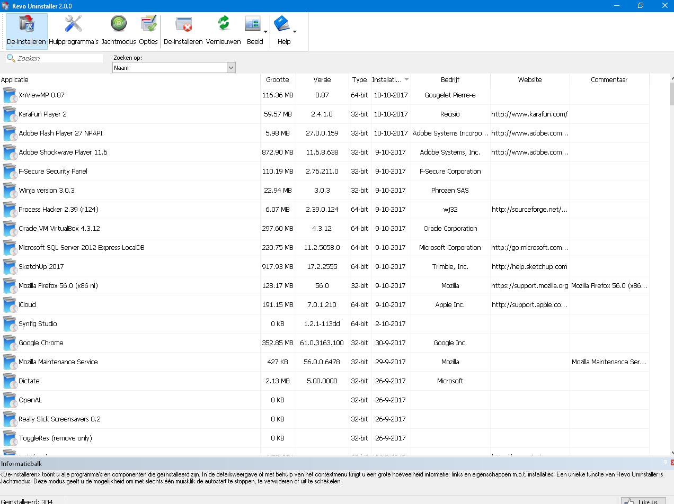Sort by Bedrijf column header
674x504 pixels.
point(450,79)
